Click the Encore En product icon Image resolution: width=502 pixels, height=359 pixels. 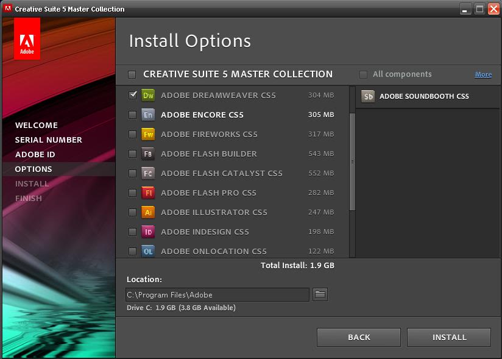pyautogui.click(x=148, y=115)
